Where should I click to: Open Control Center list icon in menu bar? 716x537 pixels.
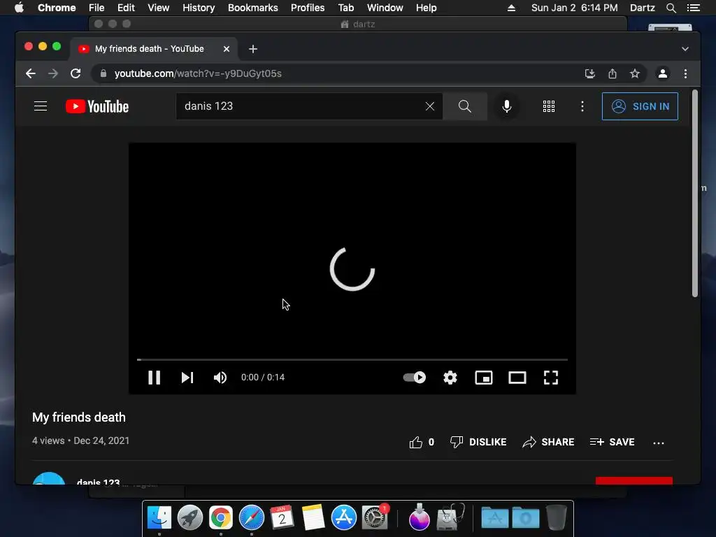(694, 8)
